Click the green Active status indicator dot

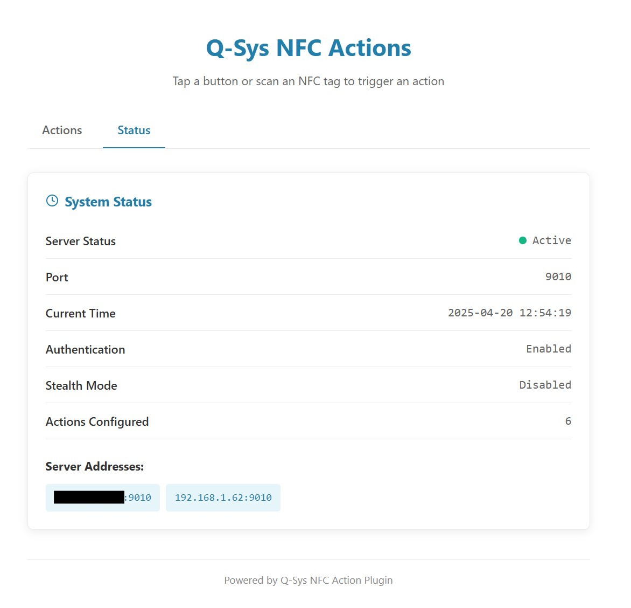pyautogui.click(x=522, y=240)
